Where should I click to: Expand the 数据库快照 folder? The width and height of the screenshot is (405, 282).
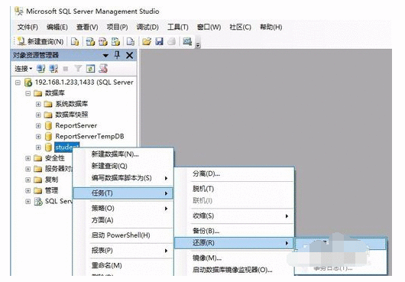38,115
